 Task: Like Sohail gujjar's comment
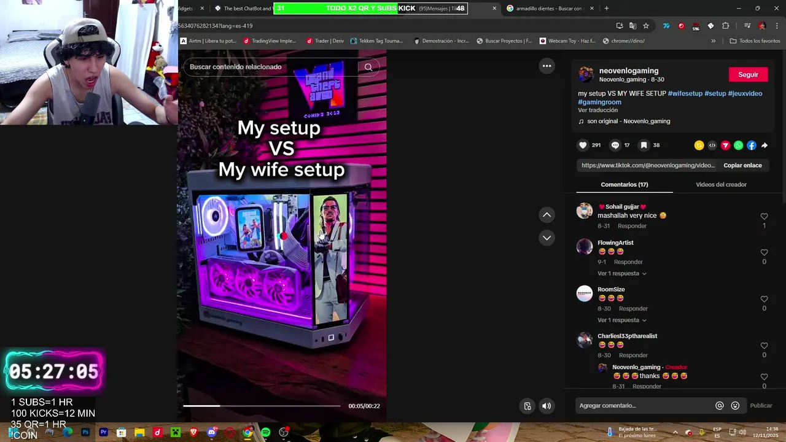click(x=764, y=216)
